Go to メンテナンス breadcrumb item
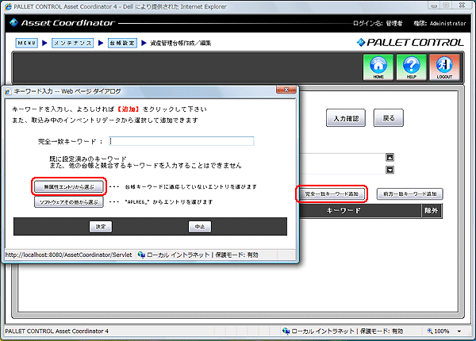This screenshot has width=476, height=341. 72,41
